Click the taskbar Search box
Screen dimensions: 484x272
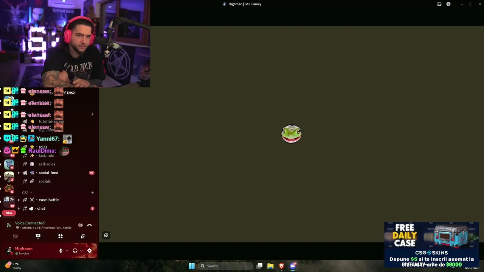coord(225,266)
